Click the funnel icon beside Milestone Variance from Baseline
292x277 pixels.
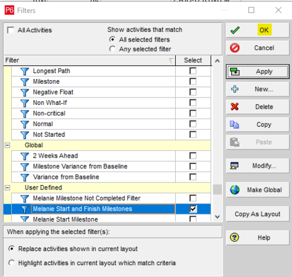coord(25,166)
